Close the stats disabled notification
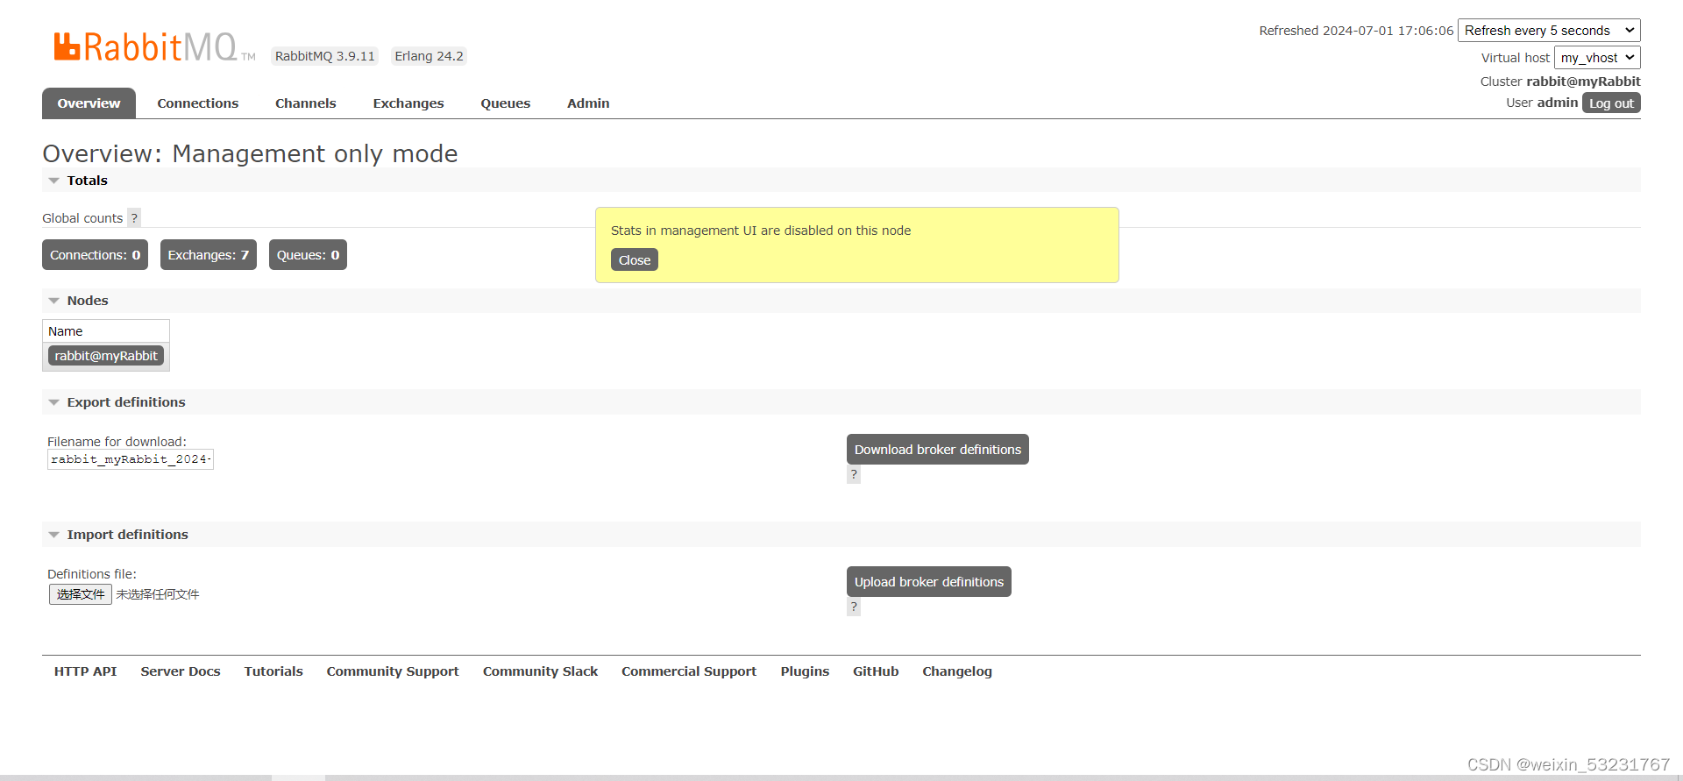Screen dimensions: 1683x781 (635, 260)
